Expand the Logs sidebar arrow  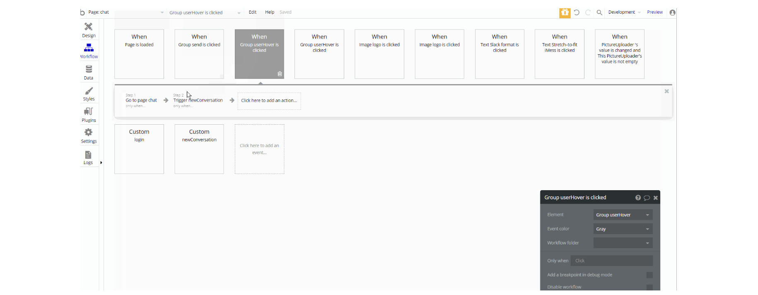101,162
